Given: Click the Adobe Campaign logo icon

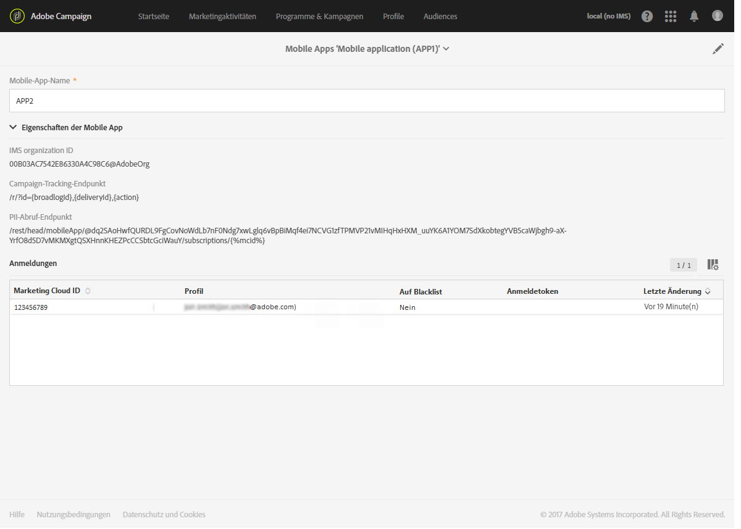Looking at the screenshot, I should (17, 16).
